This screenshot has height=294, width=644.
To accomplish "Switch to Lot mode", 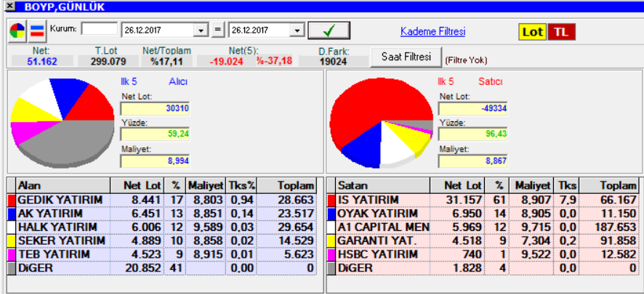I will pos(533,31).
